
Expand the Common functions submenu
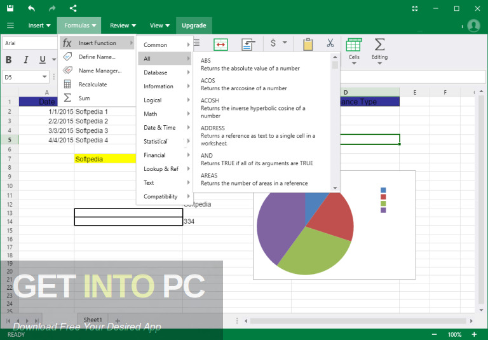pos(165,45)
